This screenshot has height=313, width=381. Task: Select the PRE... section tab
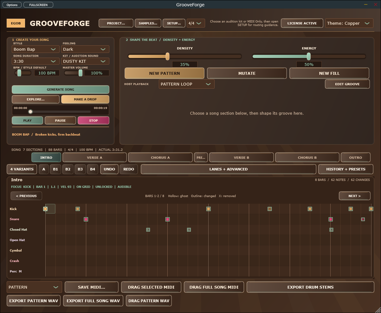(x=201, y=157)
